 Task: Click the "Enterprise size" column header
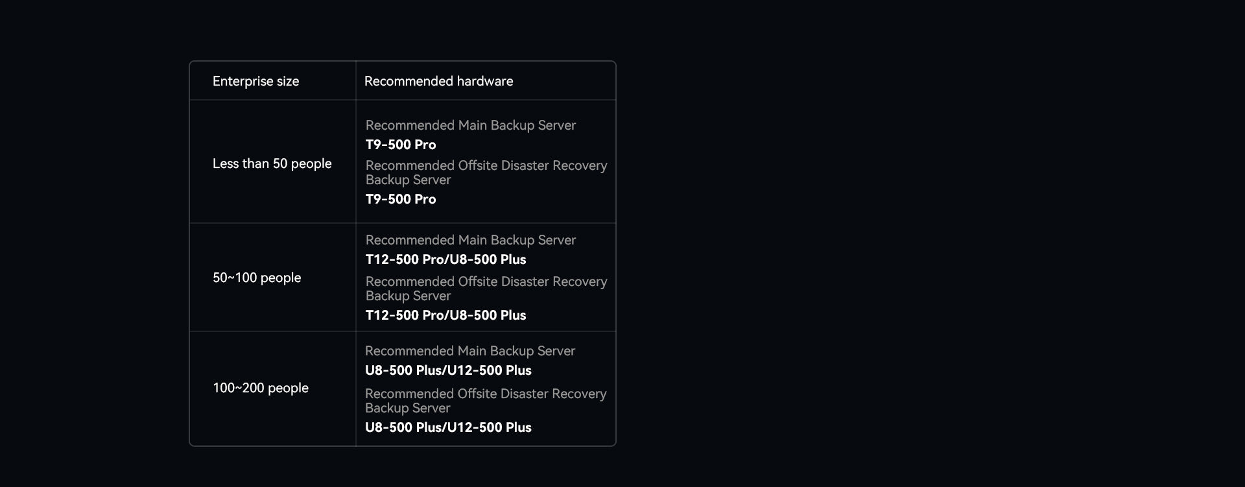(x=255, y=81)
